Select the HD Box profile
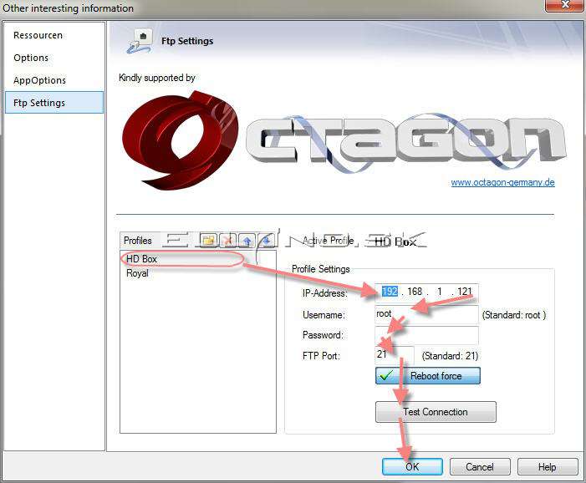Screen dimensions: 586x483 (141, 259)
